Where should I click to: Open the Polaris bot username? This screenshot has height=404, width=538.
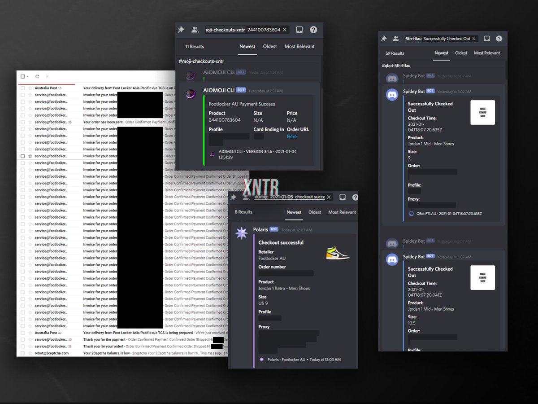click(x=260, y=229)
